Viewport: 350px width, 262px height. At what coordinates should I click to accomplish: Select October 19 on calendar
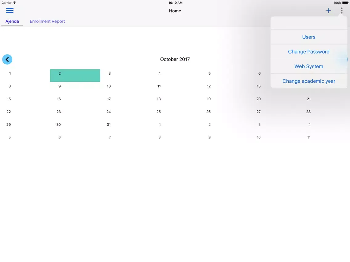(x=209, y=99)
